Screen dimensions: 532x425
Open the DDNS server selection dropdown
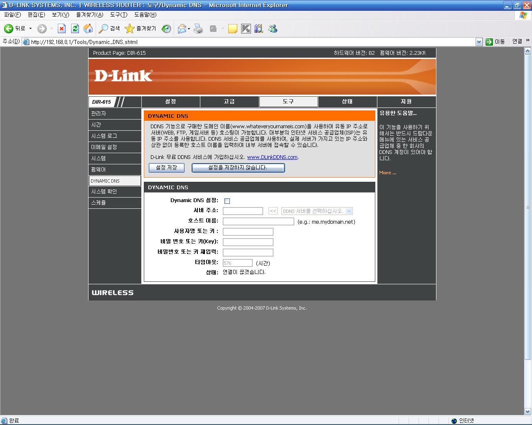317,211
